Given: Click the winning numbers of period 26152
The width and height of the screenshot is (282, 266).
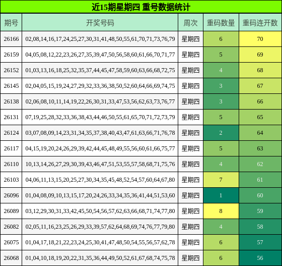Looking at the screenshot, I should coord(100,70).
